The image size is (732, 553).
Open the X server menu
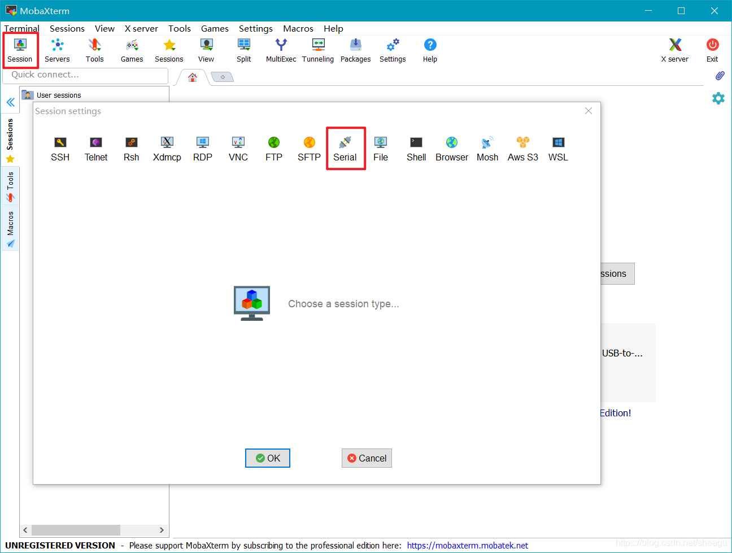pos(141,28)
